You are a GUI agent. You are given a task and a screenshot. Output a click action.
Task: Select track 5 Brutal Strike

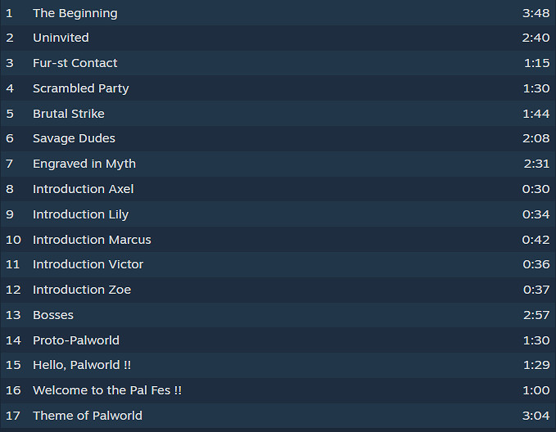click(68, 114)
